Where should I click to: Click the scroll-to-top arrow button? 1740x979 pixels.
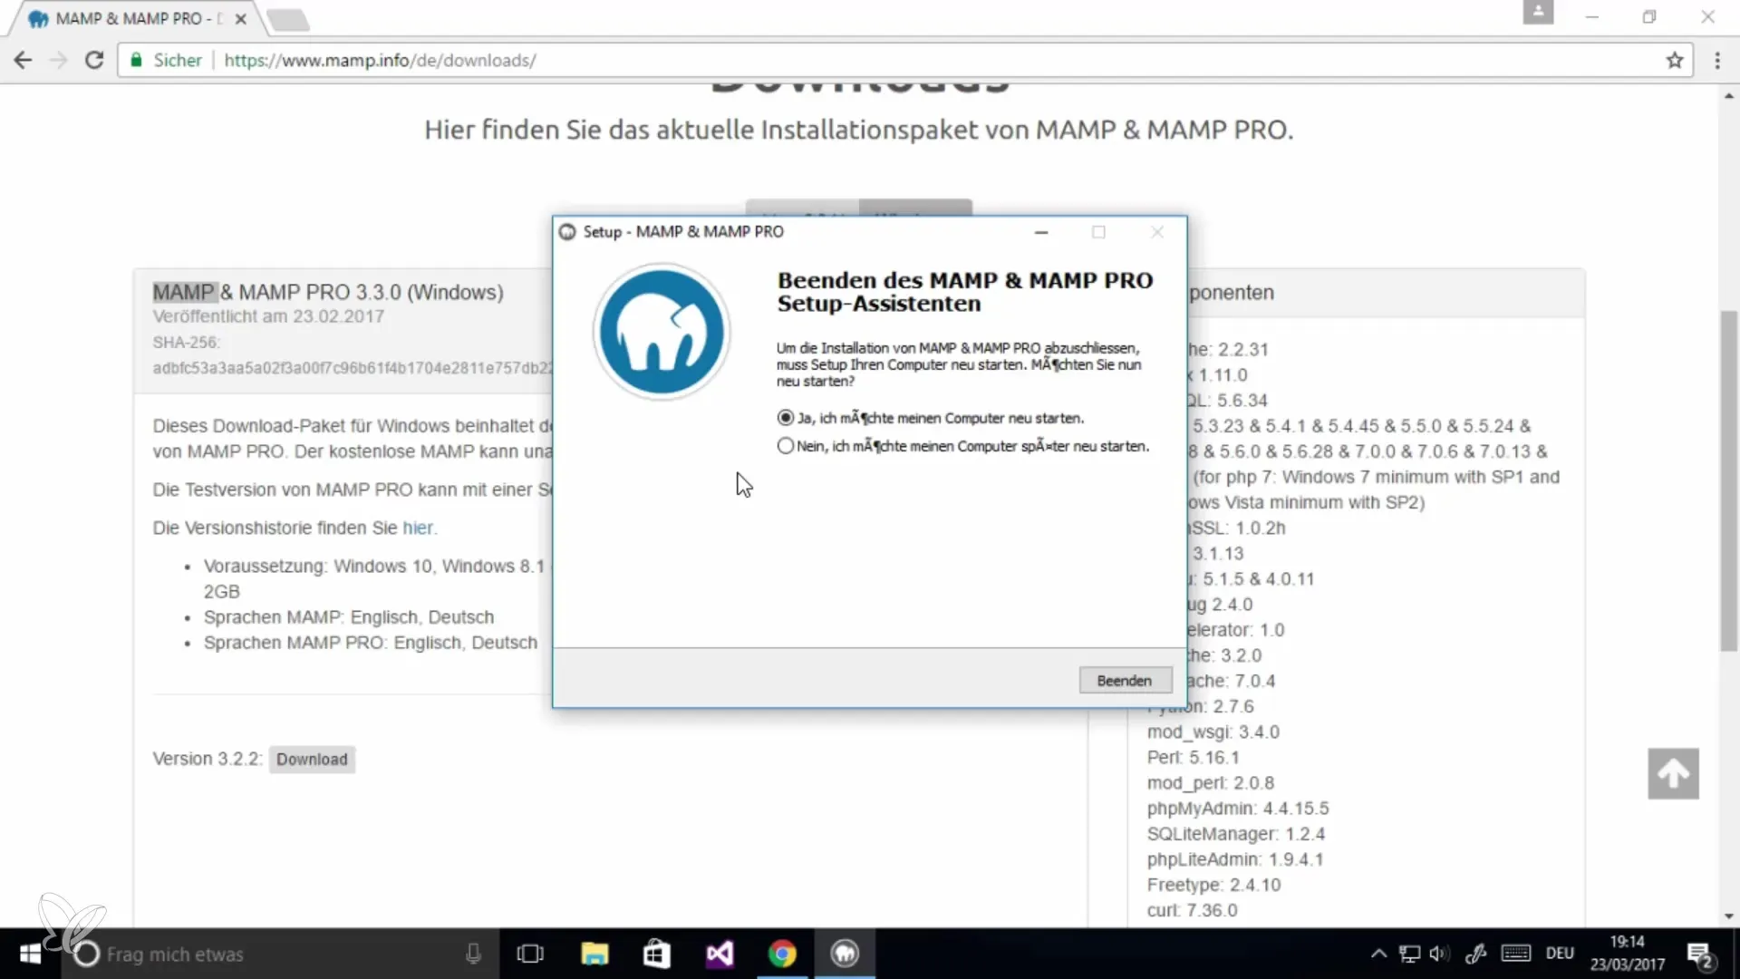[x=1673, y=773]
